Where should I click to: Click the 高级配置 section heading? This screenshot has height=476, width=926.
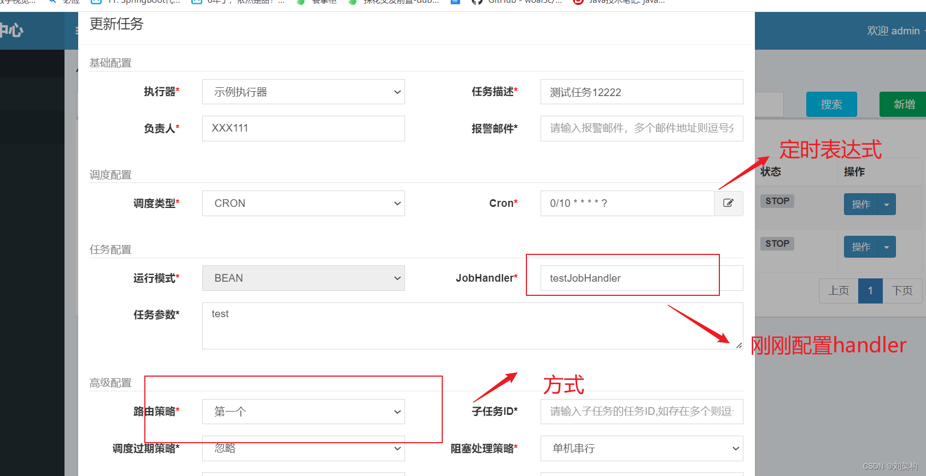[x=110, y=383]
